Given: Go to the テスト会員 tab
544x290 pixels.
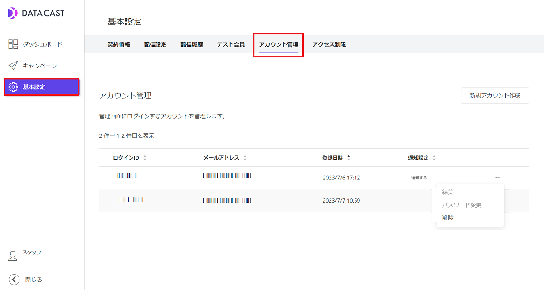Looking at the screenshot, I should 230,44.
